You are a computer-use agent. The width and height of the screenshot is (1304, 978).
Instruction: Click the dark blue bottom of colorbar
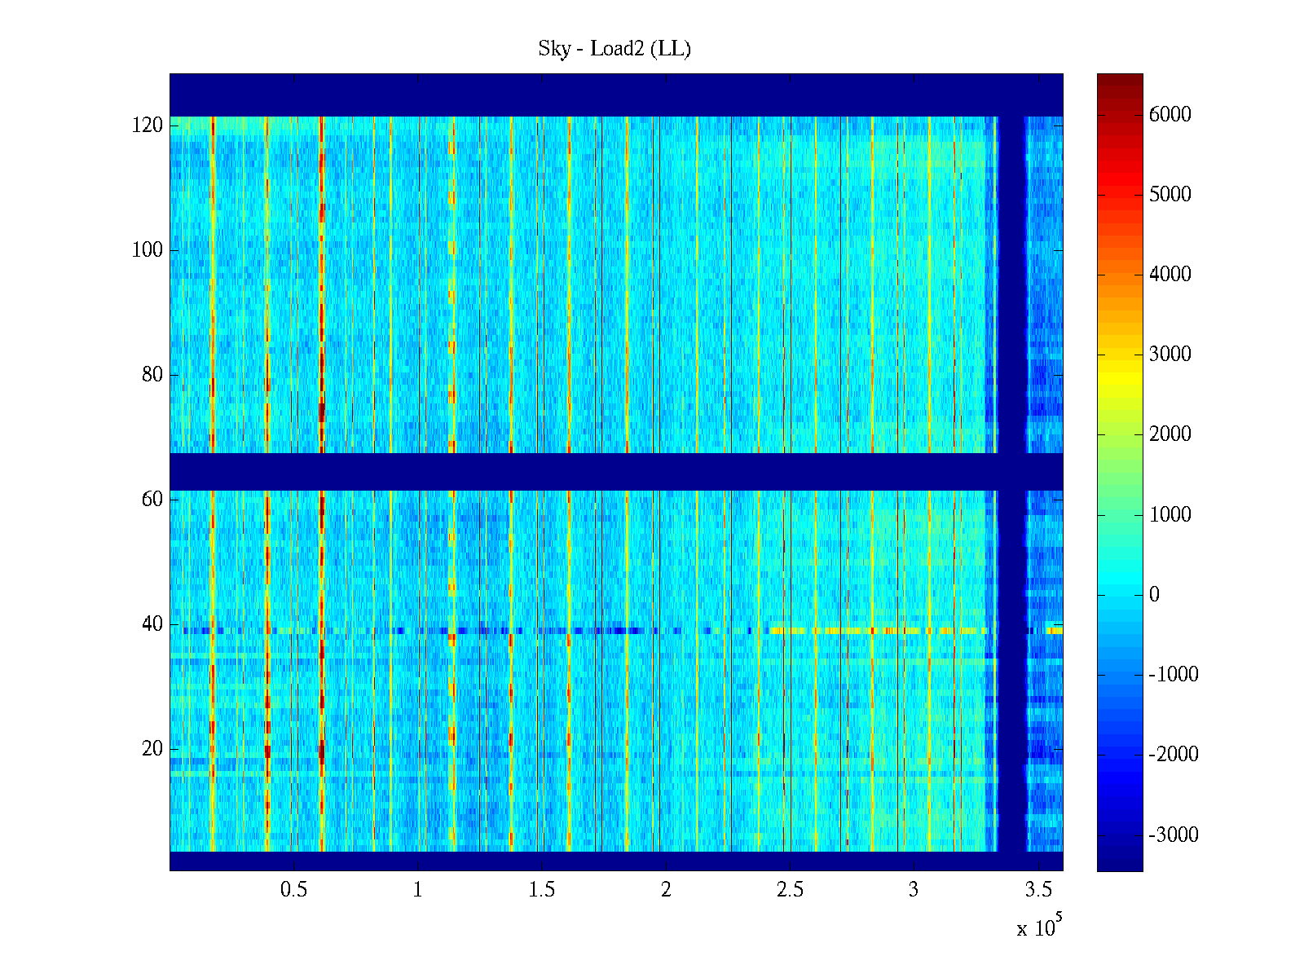pyautogui.click(x=1119, y=862)
